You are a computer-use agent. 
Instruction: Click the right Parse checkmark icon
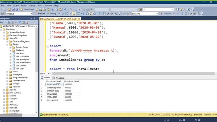(177, 14)
